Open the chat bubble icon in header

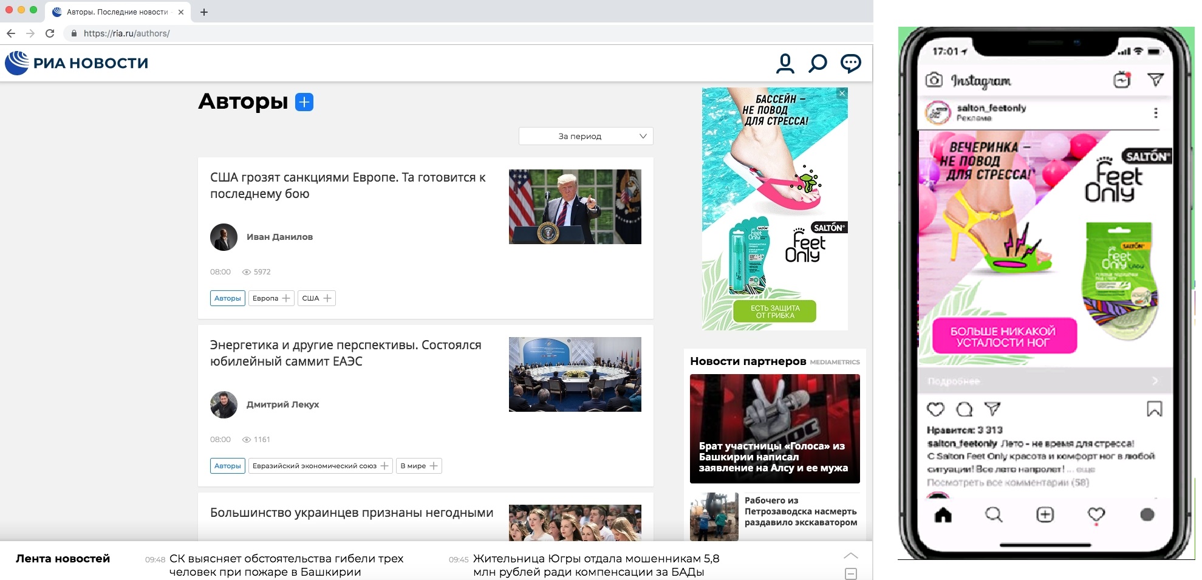(850, 63)
